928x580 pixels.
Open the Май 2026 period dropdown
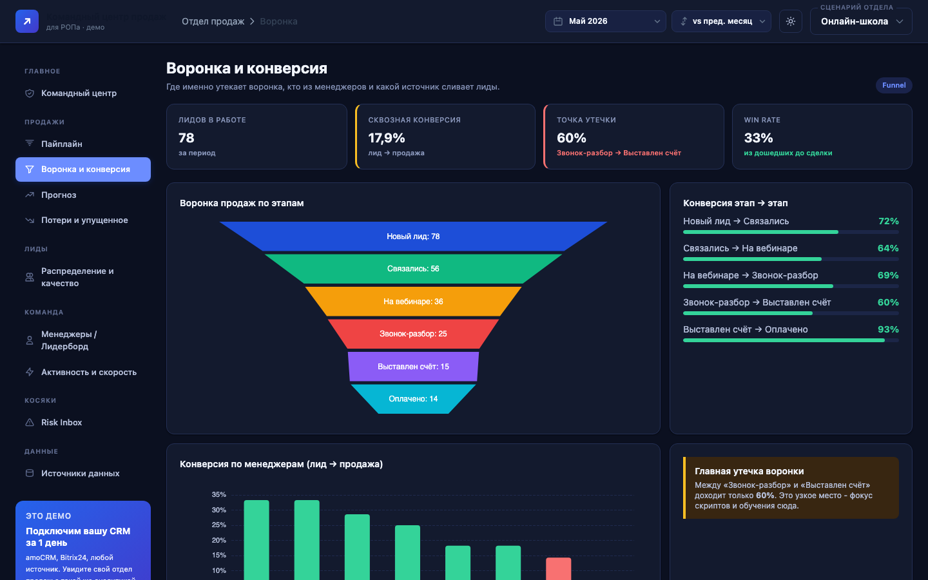[x=606, y=21]
